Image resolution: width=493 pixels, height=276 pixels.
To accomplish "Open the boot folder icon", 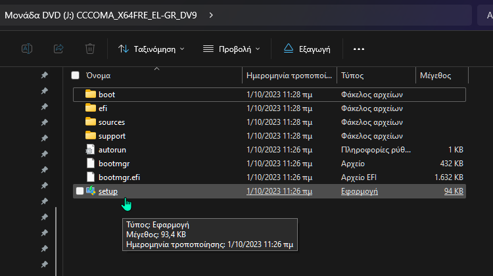I will (x=91, y=95).
